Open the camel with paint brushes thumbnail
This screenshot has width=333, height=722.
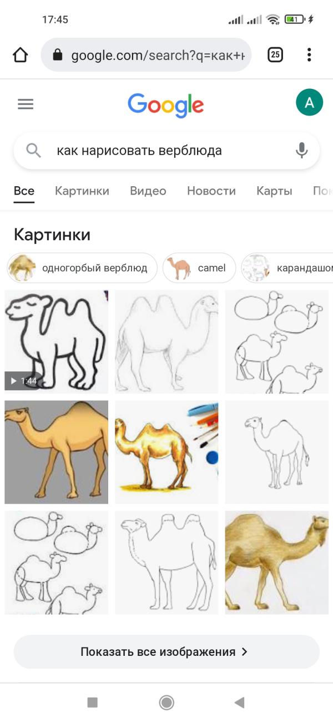point(167,452)
